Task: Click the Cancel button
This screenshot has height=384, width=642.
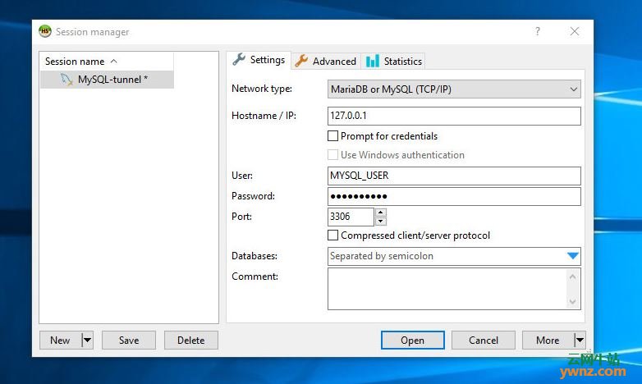Action: tap(483, 340)
